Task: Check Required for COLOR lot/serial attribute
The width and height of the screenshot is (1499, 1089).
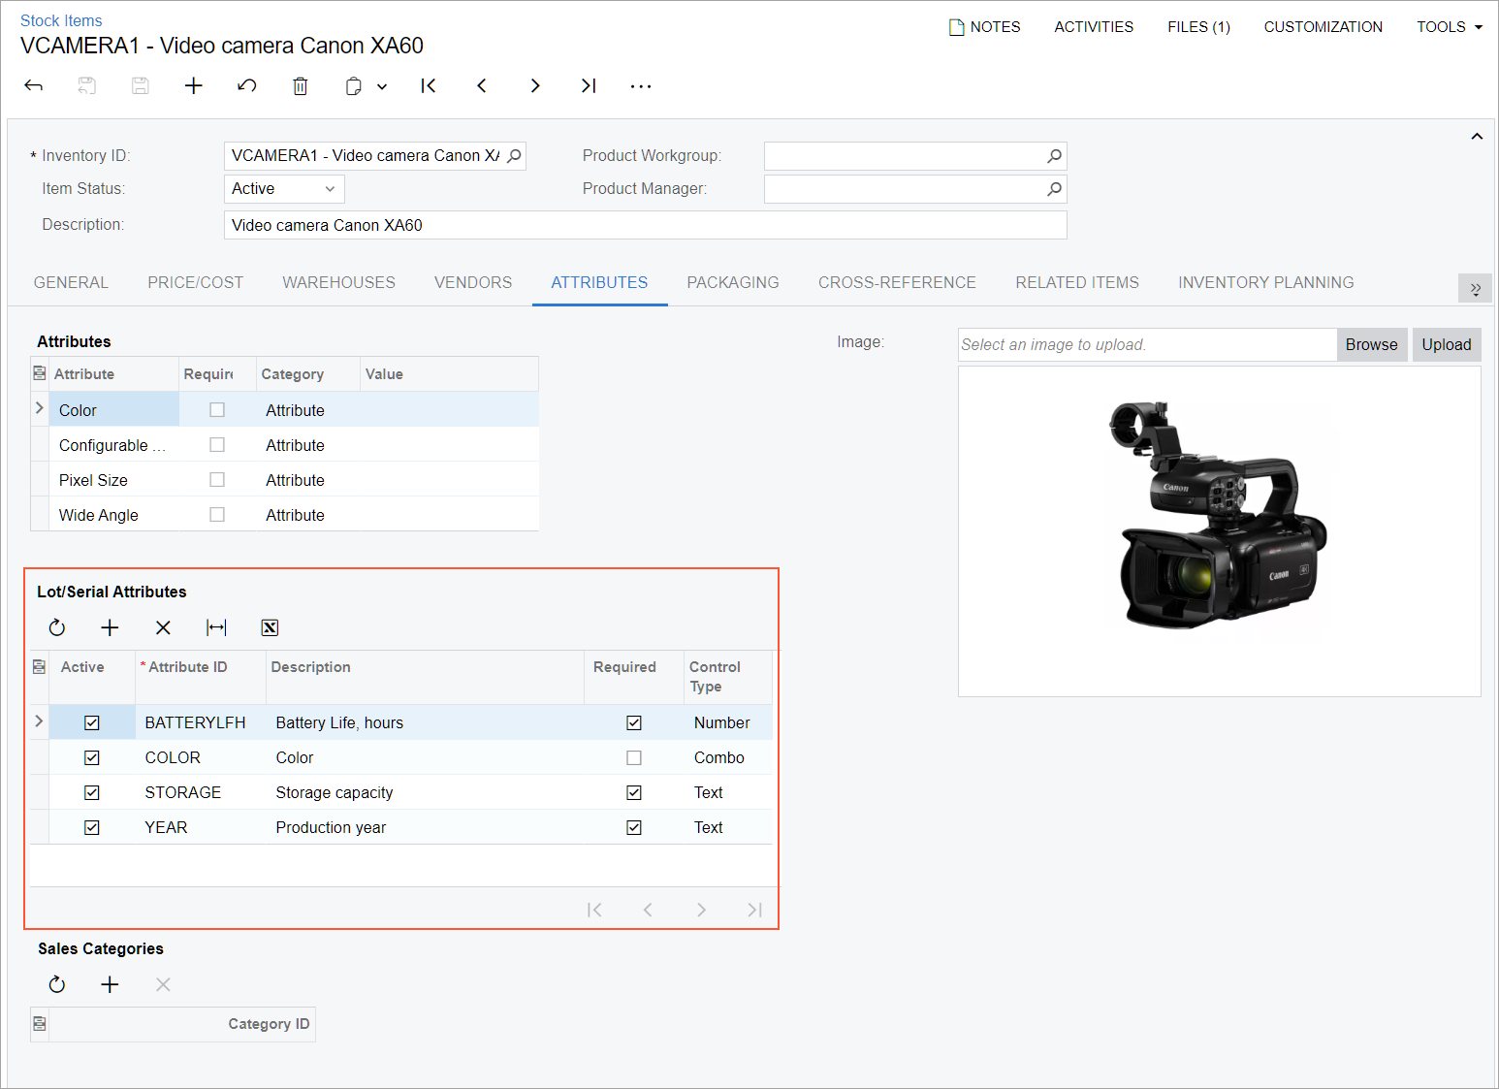Action: (634, 757)
